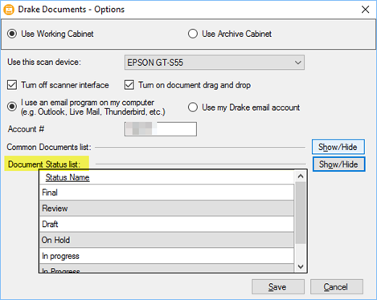Toggle document drag and drop checkbox

(129, 85)
